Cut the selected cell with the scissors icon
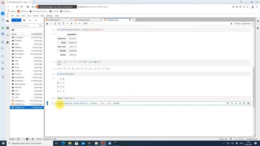260x146 pixels. [x=55, y=24]
